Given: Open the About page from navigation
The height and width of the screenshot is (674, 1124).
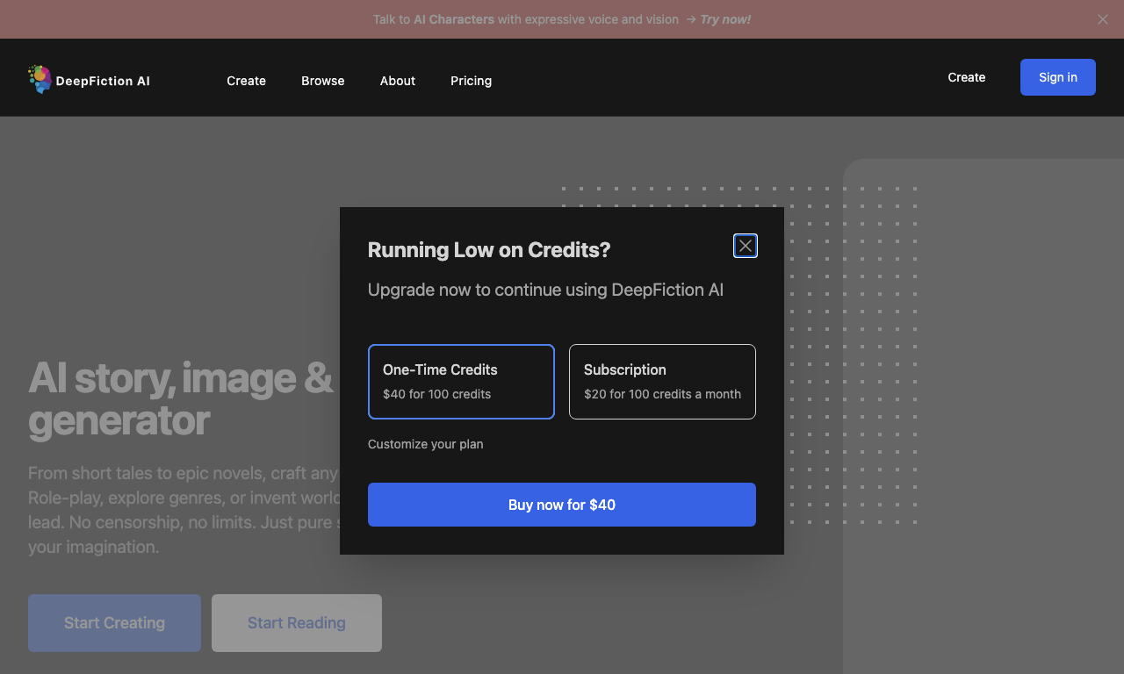Looking at the screenshot, I should pos(397,81).
